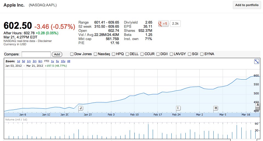Click the P/E value 17.16
The width and height of the screenshot is (263, 141).
click(115, 43)
